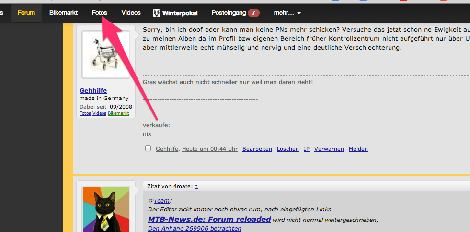Click the up arrow after 'Zitat von 4mate'
The height and width of the screenshot is (232, 470).
coord(196,186)
